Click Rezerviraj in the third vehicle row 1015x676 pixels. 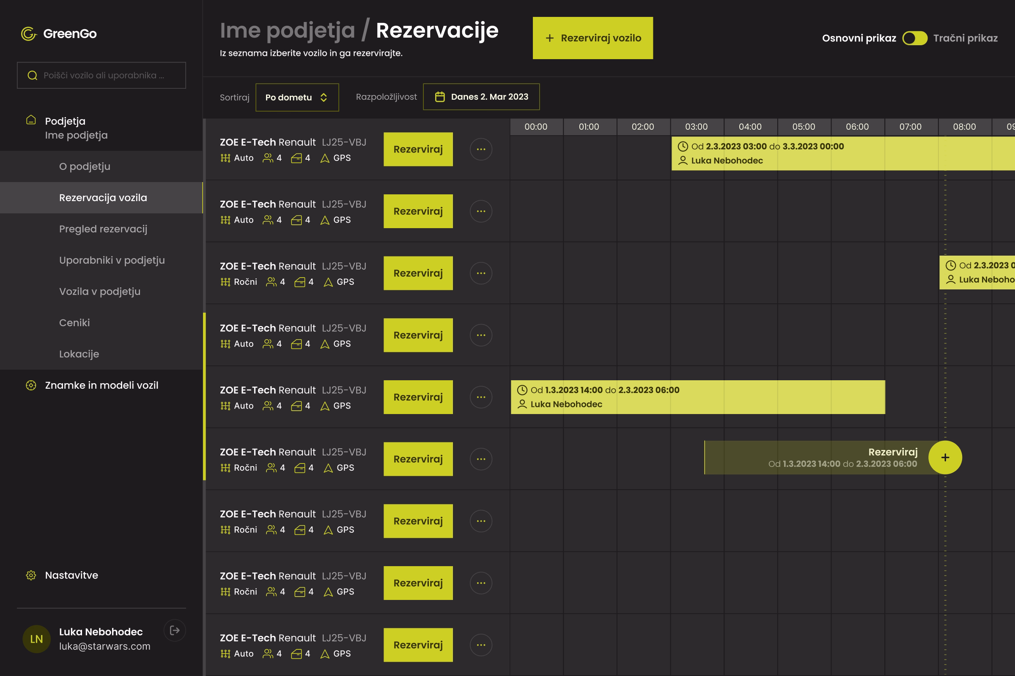418,273
